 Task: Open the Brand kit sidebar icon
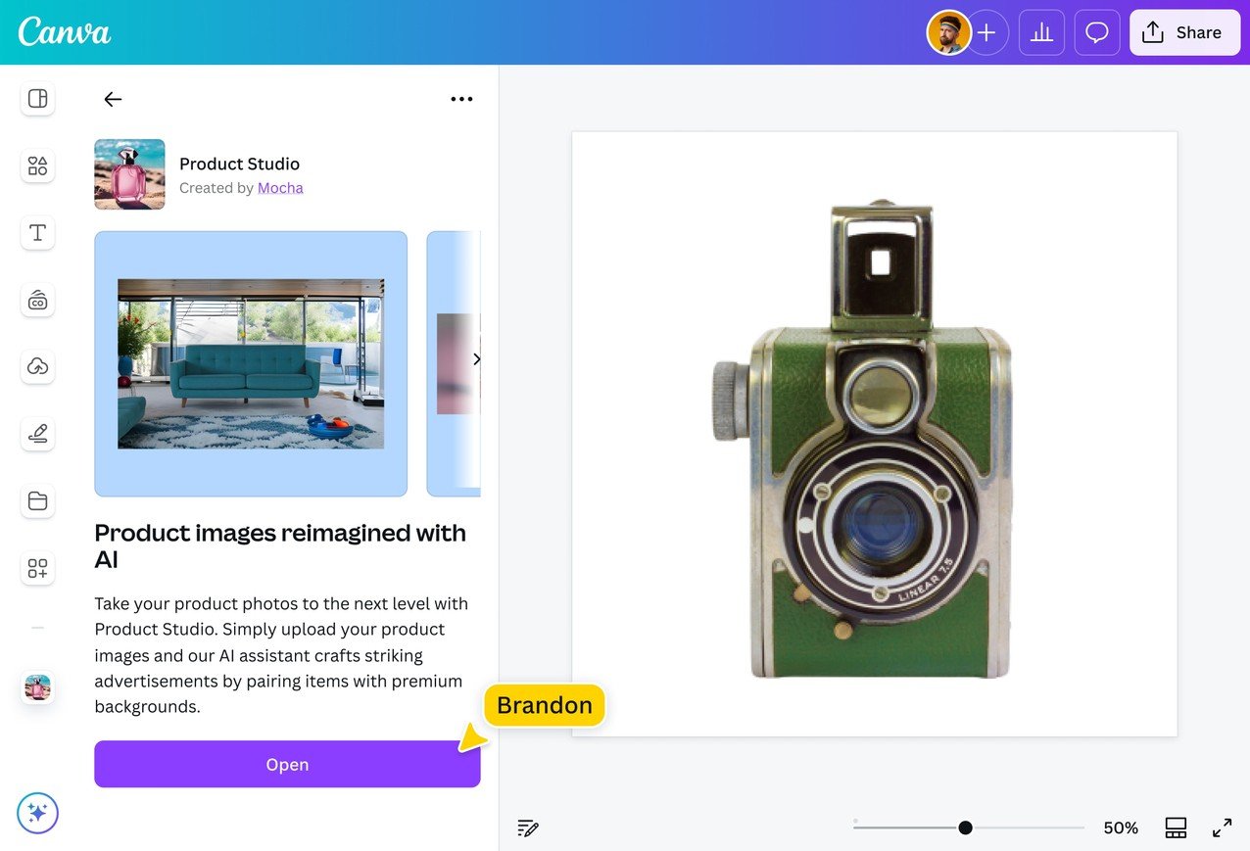click(x=37, y=300)
